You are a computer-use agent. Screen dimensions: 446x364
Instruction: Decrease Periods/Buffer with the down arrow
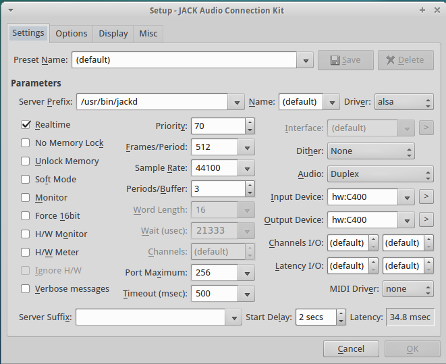coord(250,192)
